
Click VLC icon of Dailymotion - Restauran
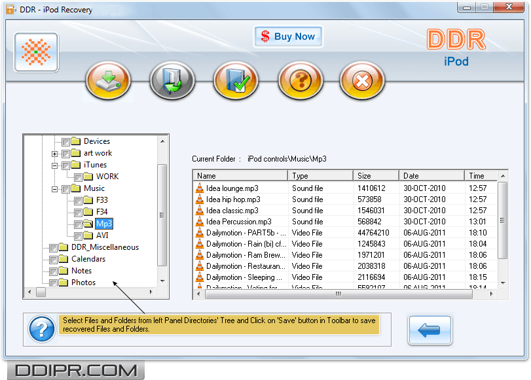pos(200,266)
